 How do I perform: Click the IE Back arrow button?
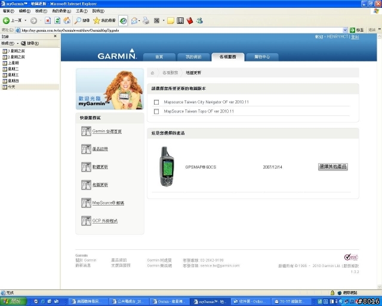(x=6, y=20)
